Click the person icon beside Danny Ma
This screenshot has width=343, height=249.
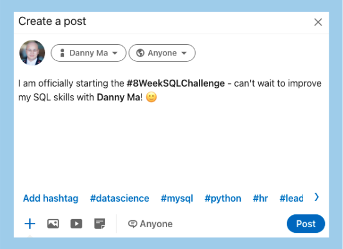pos(62,53)
